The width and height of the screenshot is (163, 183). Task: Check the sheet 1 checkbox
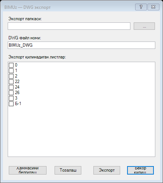[11, 71]
